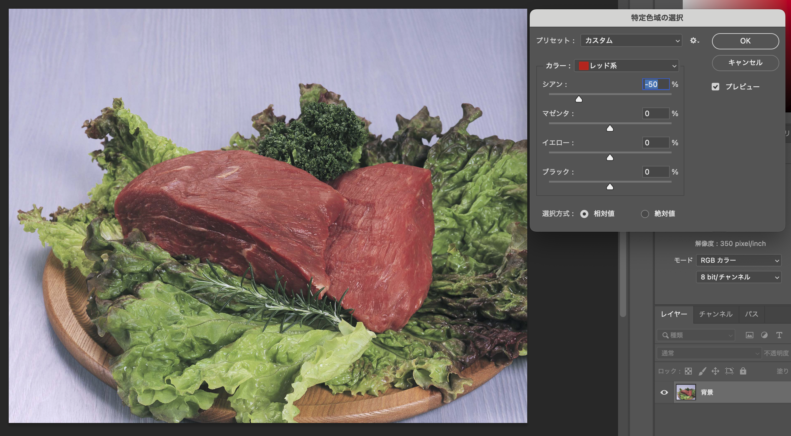The width and height of the screenshot is (791, 436).
Task: Select the 相対値 radio button
Action: (584, 214)
